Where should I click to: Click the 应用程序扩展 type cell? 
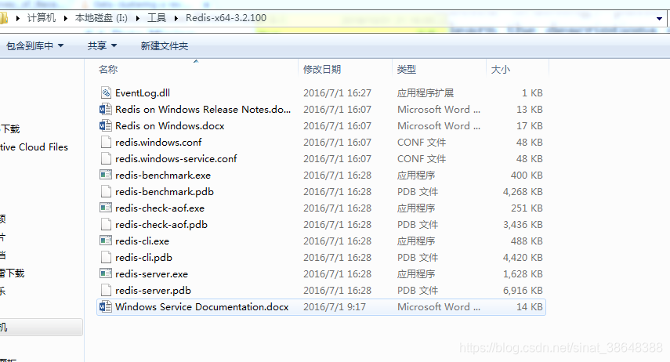[426, 92]
